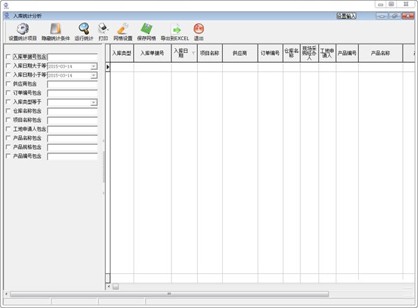
Task: Check the 产品规格包含 checkbox
Action: click(8, 146)
